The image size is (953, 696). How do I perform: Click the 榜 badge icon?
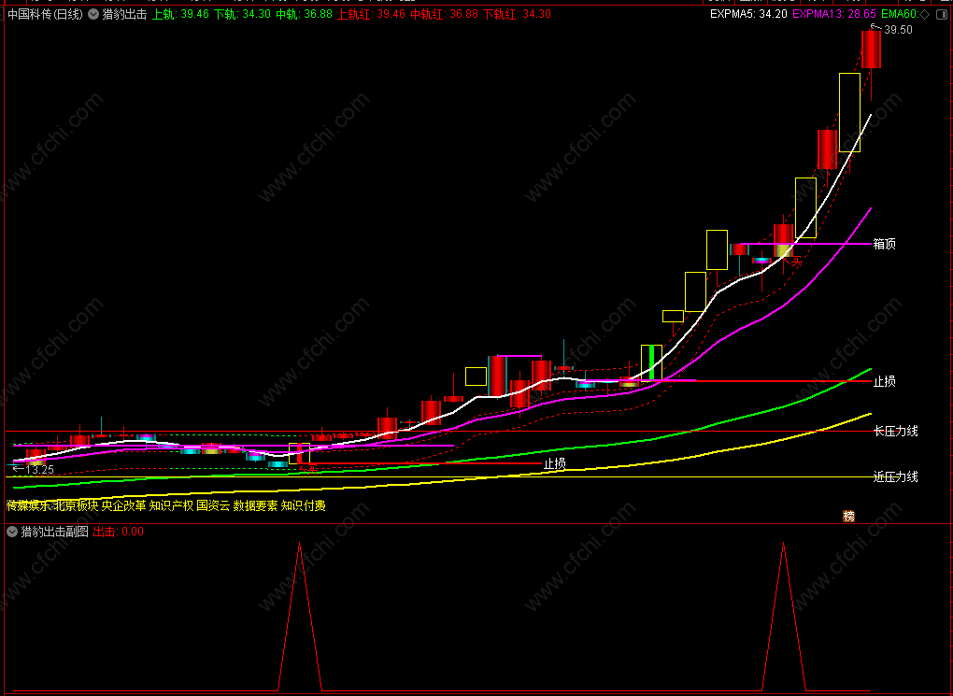pyautogui.click(x=848, y=516)
